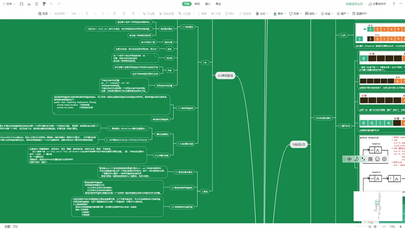405x230 pixels.
Task: Open the help question mark icon
Action: click(394, 4)
